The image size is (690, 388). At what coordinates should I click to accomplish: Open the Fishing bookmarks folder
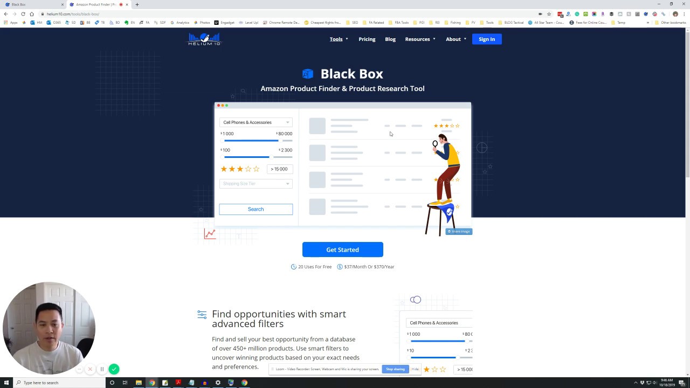click(x=453, y=23)
